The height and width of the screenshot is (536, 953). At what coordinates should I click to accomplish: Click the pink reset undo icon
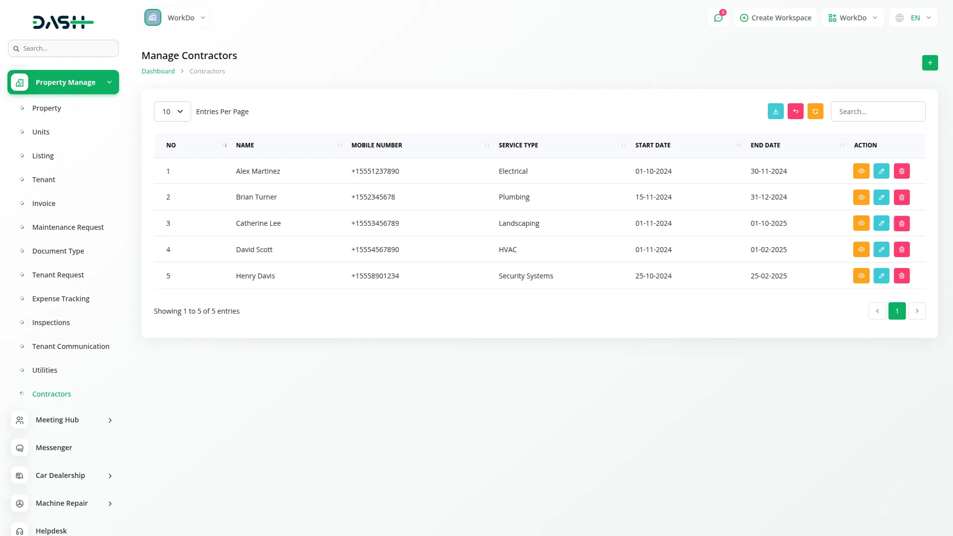coord(795,112)
